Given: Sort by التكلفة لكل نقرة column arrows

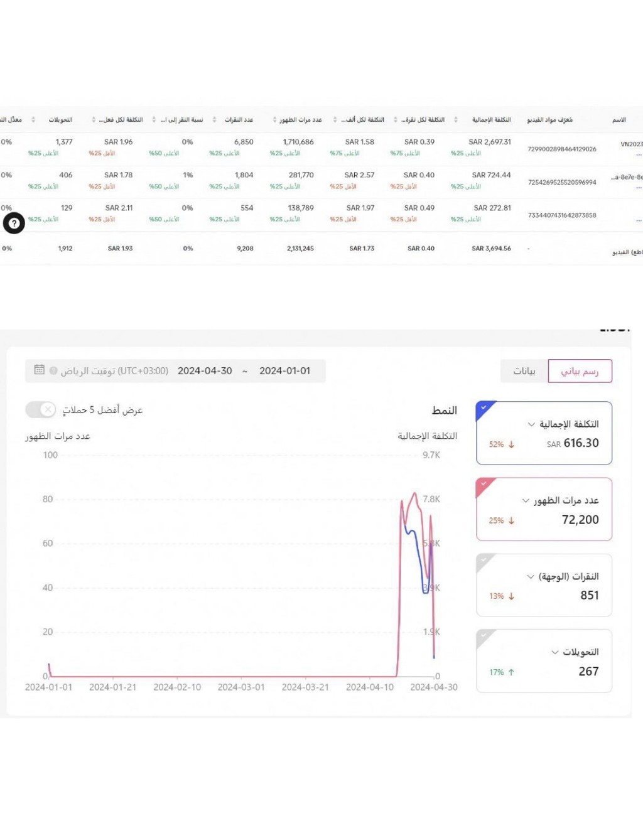Looking at the screenshot, I should [395, 119].
